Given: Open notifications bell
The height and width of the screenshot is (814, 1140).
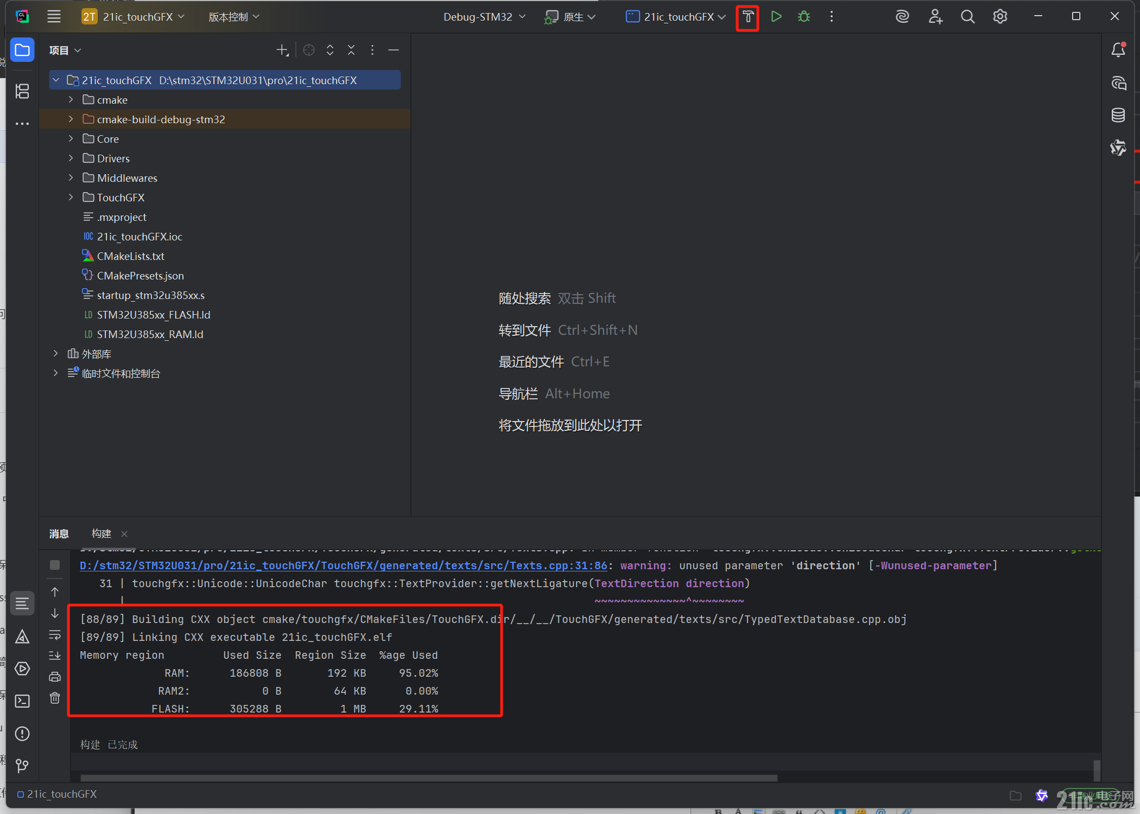Looking at the screenshot, I should click(1118, 50).
